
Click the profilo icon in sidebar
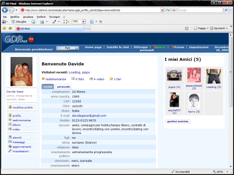tap(10, 115)
